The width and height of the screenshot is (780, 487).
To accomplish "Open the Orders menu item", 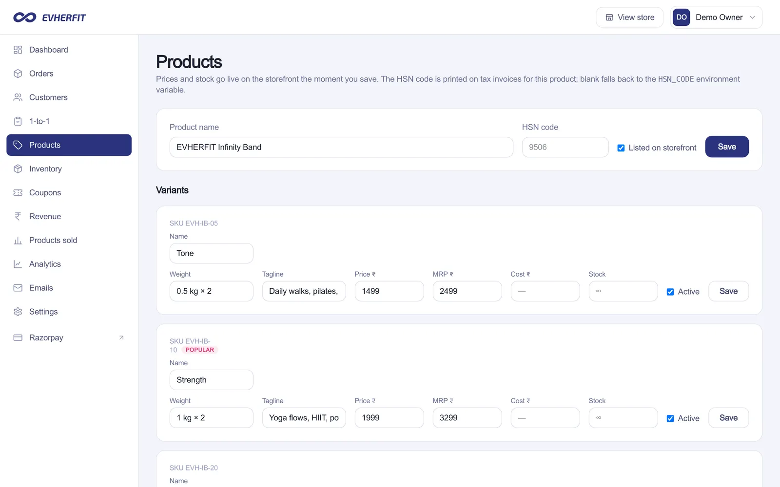I will (69, 74).
